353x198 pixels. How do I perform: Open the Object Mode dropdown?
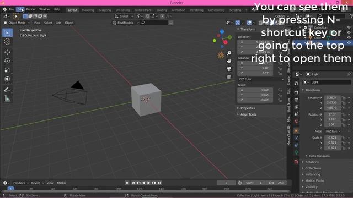17,23
